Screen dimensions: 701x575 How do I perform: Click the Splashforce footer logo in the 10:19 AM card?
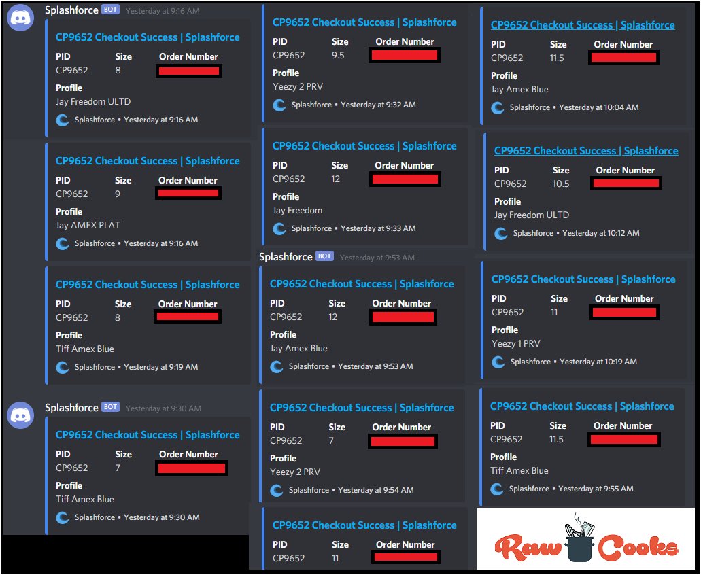pyautogui.click(x=498, y=362)
